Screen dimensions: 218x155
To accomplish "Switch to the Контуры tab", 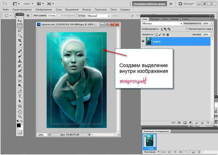I will [155, 19].
